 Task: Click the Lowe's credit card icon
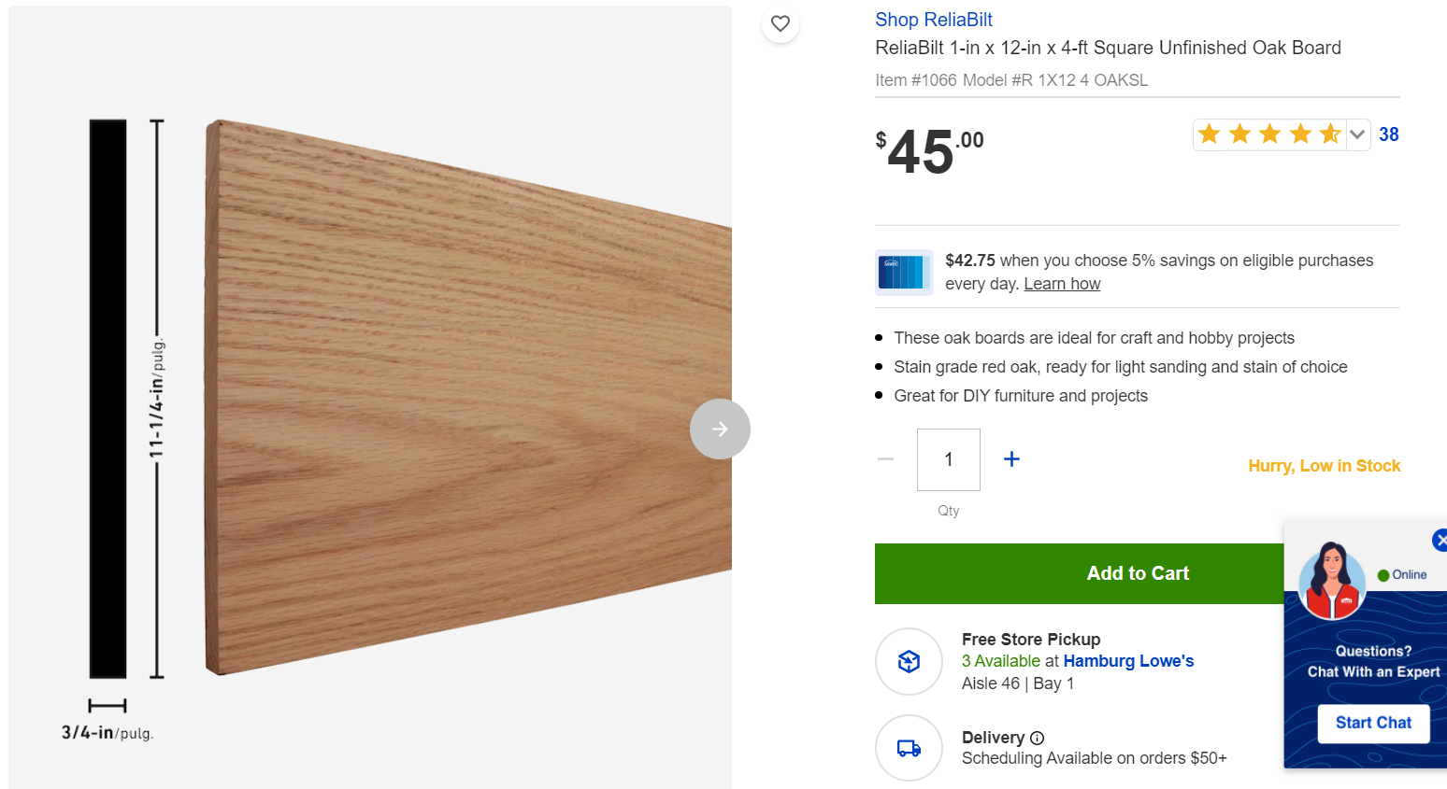point(904,272)
